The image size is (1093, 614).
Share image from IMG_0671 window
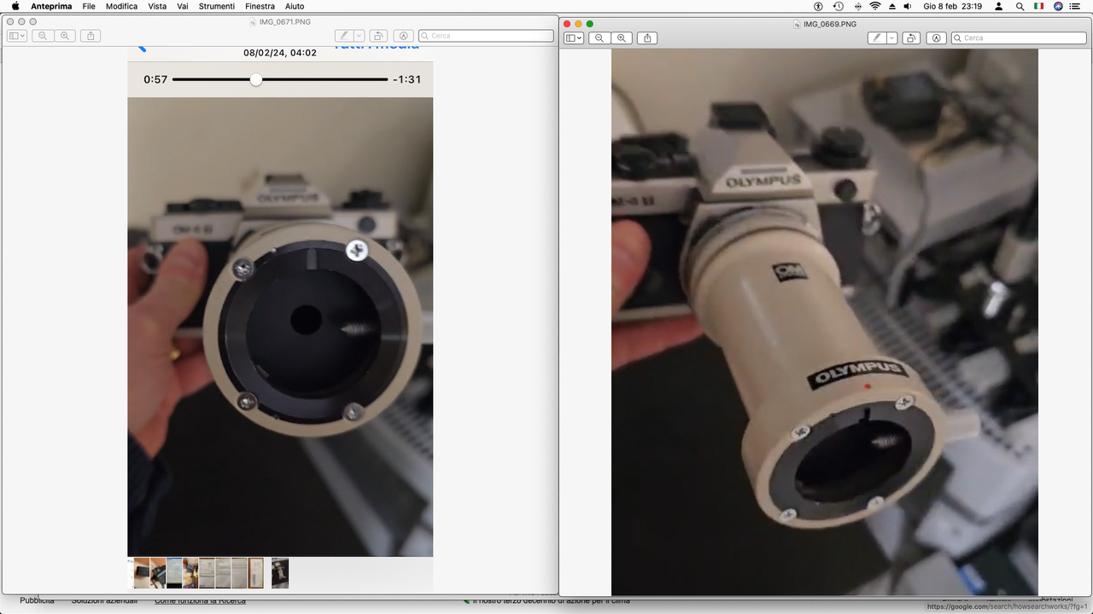91,36
